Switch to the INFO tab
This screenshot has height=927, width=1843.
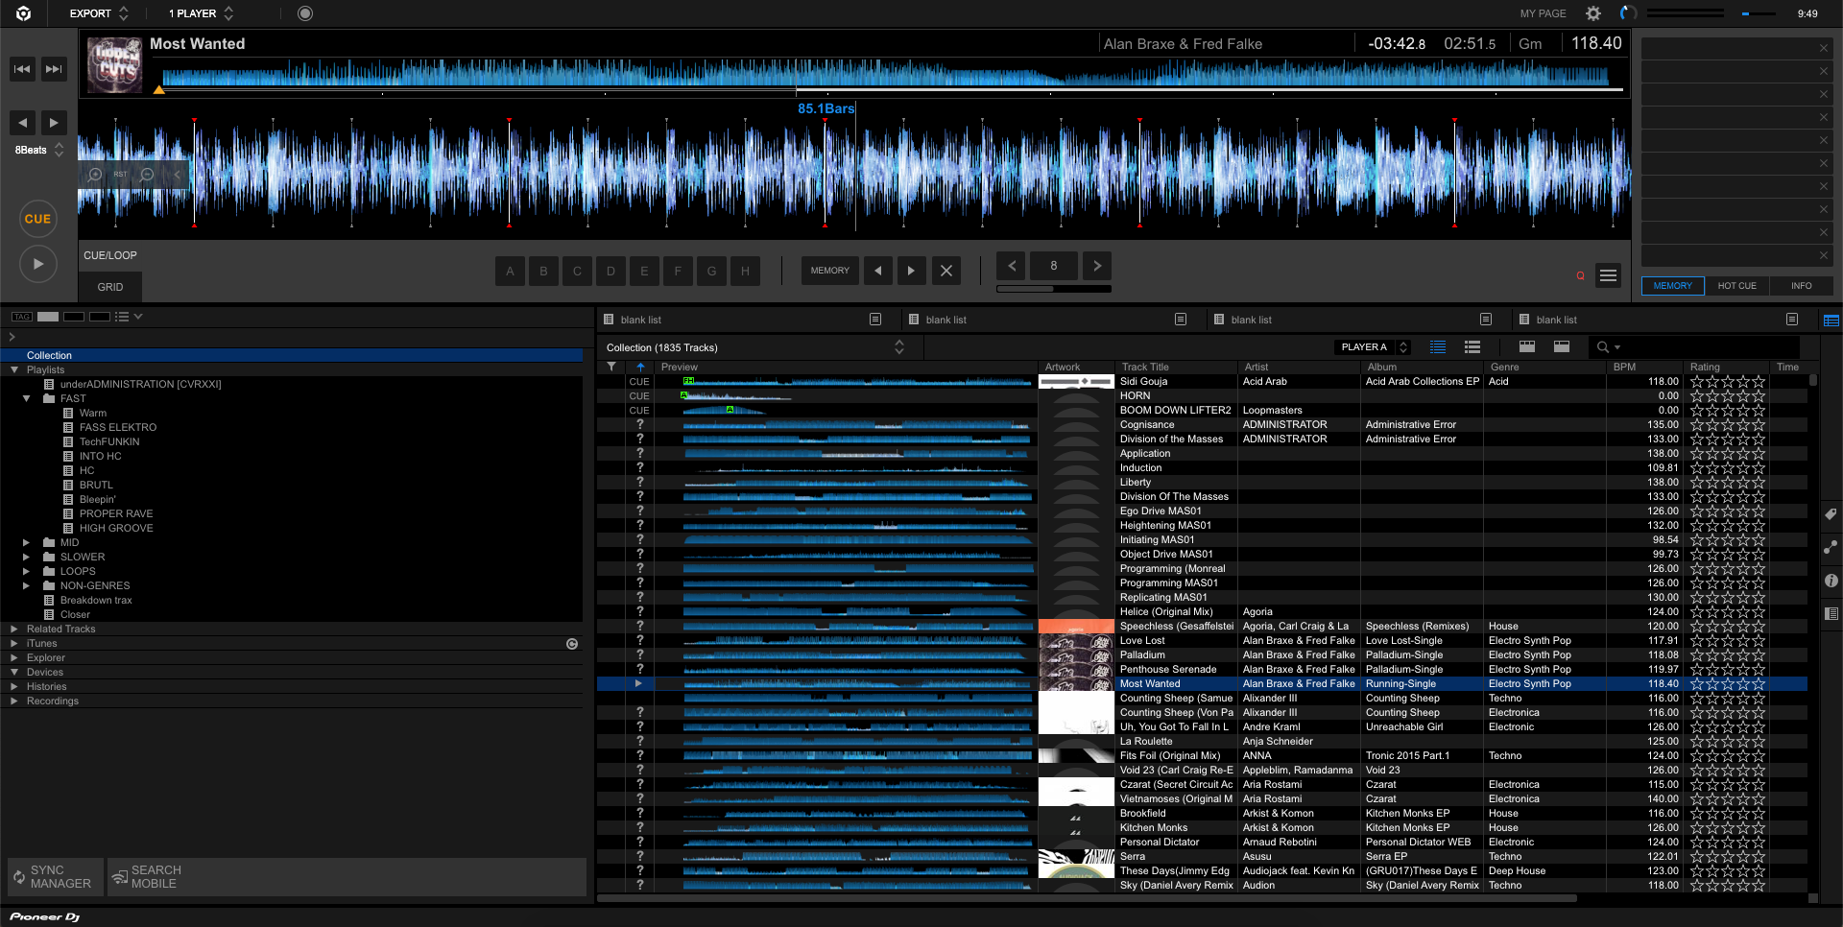tap(1801, 285)
